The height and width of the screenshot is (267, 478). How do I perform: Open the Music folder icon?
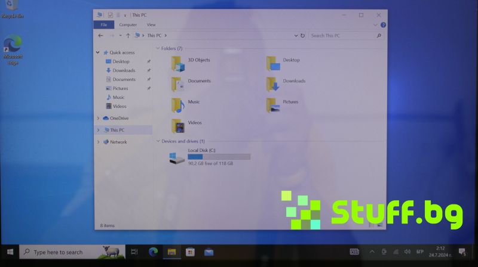pyautogui.click(x=178, y=105)
